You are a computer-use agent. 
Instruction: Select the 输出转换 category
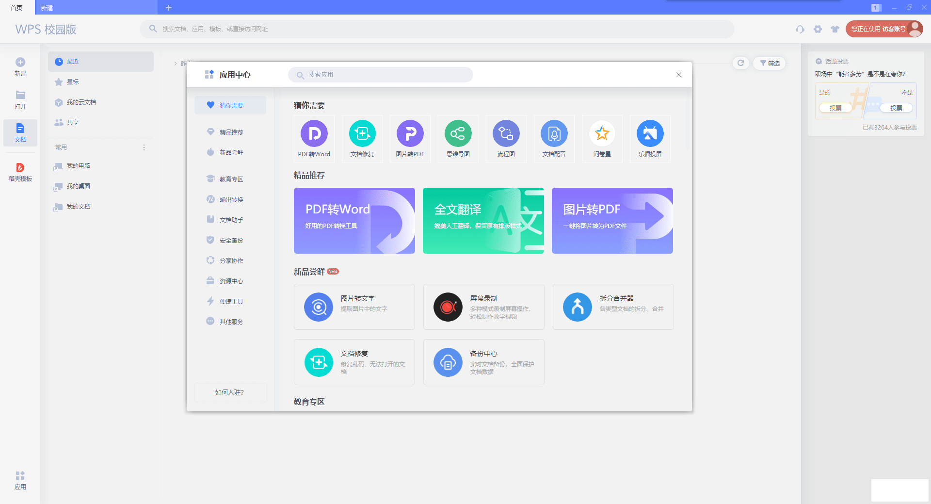[x=230, y=199]
